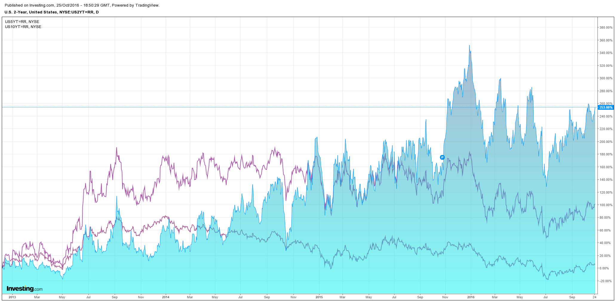
Task: Click the 380.00% axis label
Action: tap(606, 27)
